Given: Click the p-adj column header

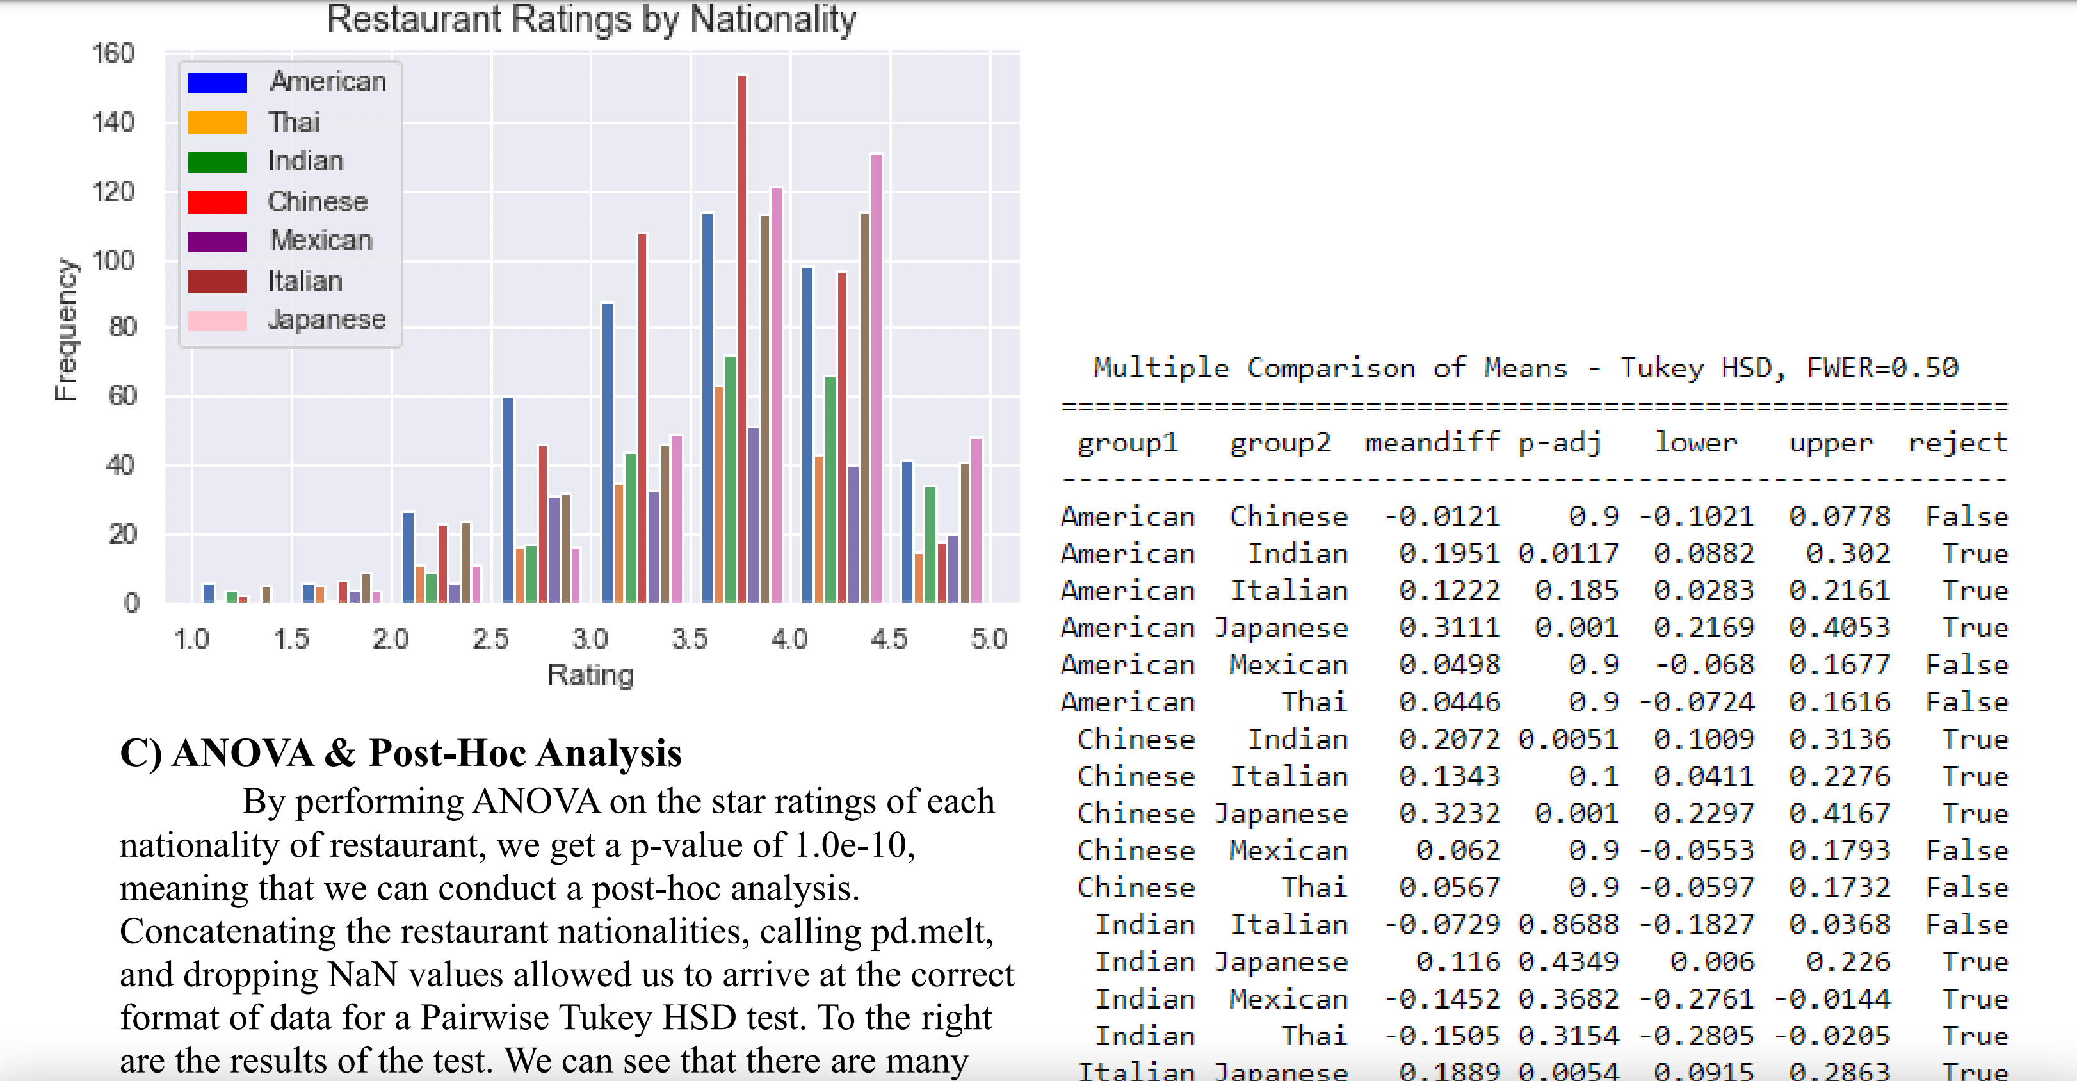Looking at the screenshot, I should pos(1560,443).
